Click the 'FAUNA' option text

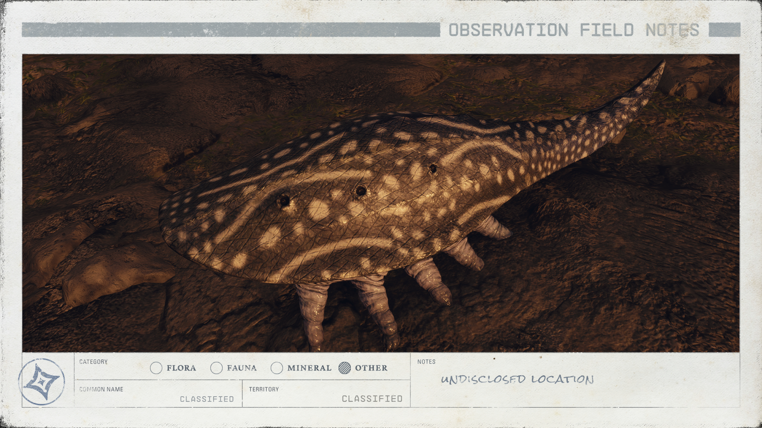tap(242, 368)
